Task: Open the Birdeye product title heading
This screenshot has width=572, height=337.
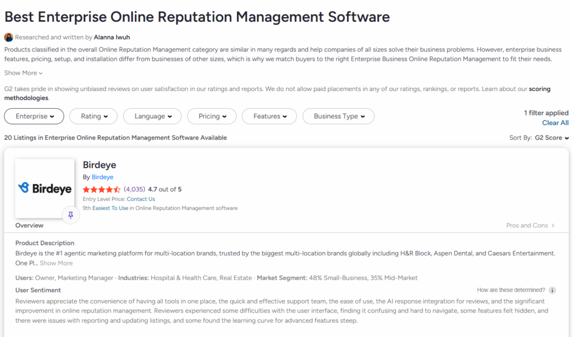Action: pos(99,165)
